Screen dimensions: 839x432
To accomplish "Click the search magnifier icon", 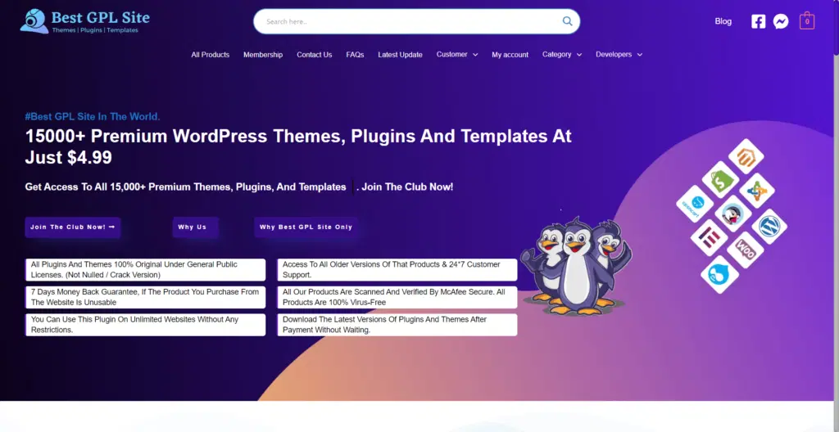I will pos(567,21).
